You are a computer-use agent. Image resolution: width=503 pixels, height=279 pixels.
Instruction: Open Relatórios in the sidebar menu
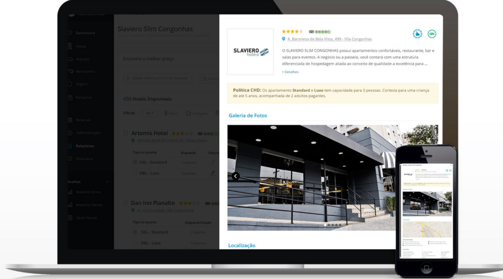click(x=85, y=146)
